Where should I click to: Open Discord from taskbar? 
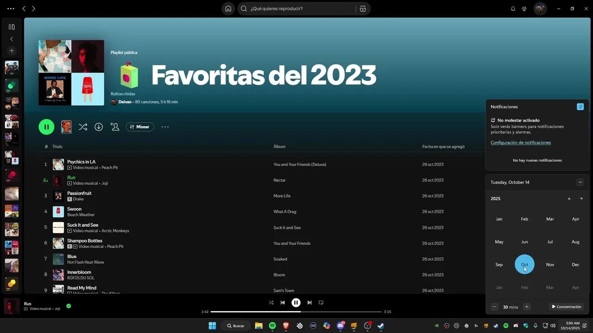click(x=341, y=326)
